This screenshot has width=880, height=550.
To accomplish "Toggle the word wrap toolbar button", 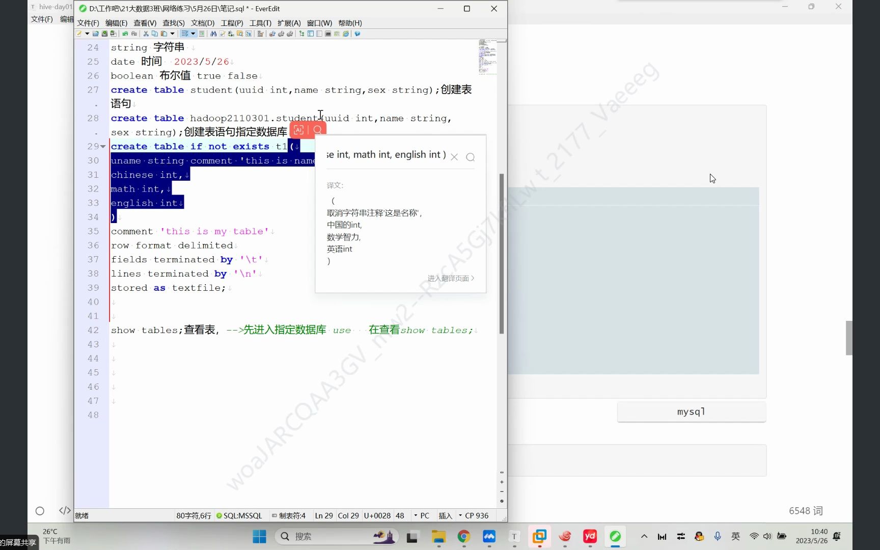I will point(185,34).
